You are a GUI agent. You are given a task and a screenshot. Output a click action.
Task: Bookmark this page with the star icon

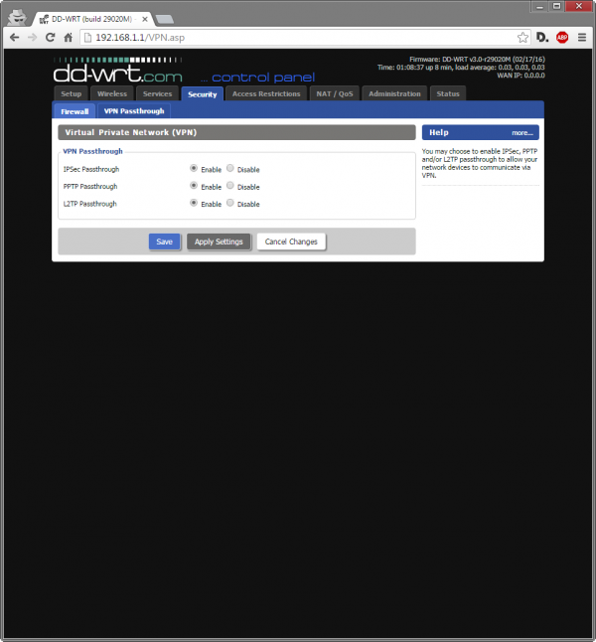coord(522,37)
